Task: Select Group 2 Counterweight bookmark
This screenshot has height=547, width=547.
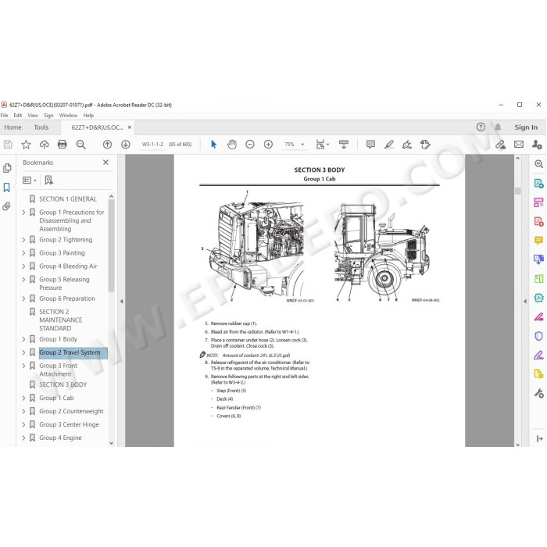Action: pyautogui.click(x=71, y=411)
